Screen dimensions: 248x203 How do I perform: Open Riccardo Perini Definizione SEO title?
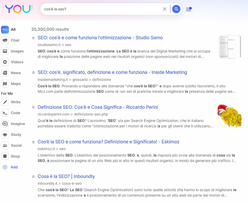pyautogui.click(x=98, y=107)
